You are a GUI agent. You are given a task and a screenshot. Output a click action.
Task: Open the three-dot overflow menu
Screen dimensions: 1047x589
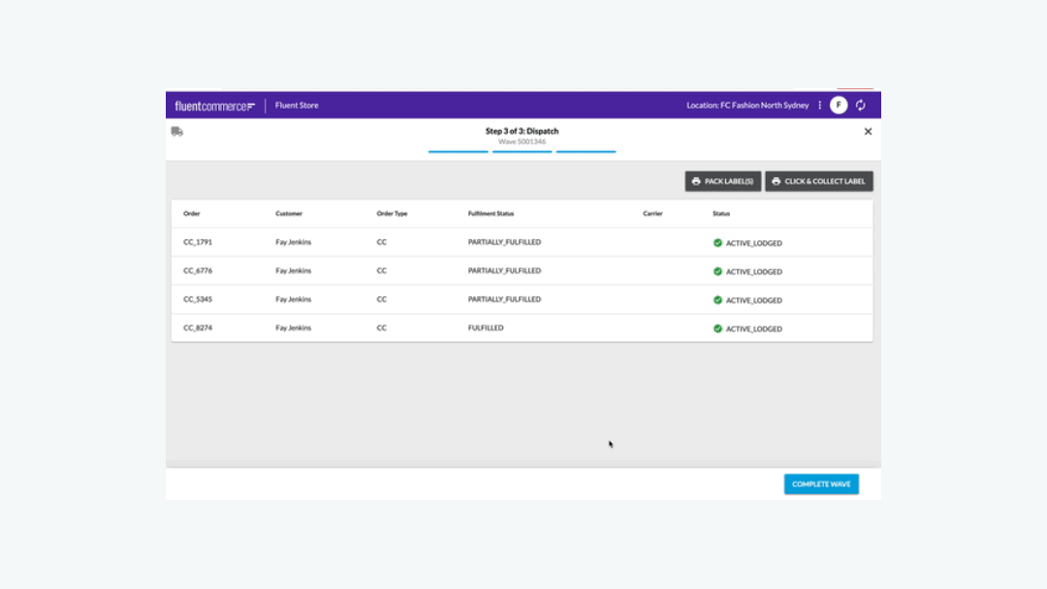click(819, 105)
